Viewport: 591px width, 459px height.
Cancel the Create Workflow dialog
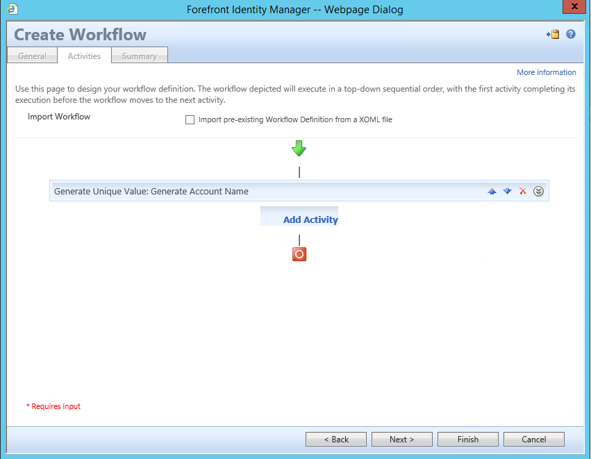(x=534, y=440)
